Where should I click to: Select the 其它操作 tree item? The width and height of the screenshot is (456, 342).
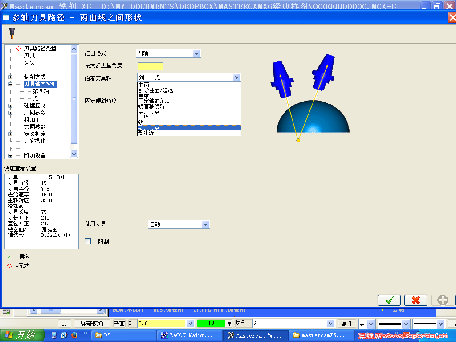click(x=35, y=141)
